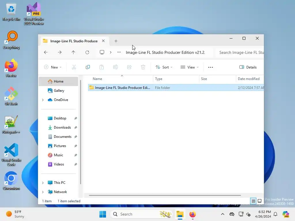Screen dimensions: 295x221
Task: Select the Git Bash desktop shortcut
Action: coord(11,96)
